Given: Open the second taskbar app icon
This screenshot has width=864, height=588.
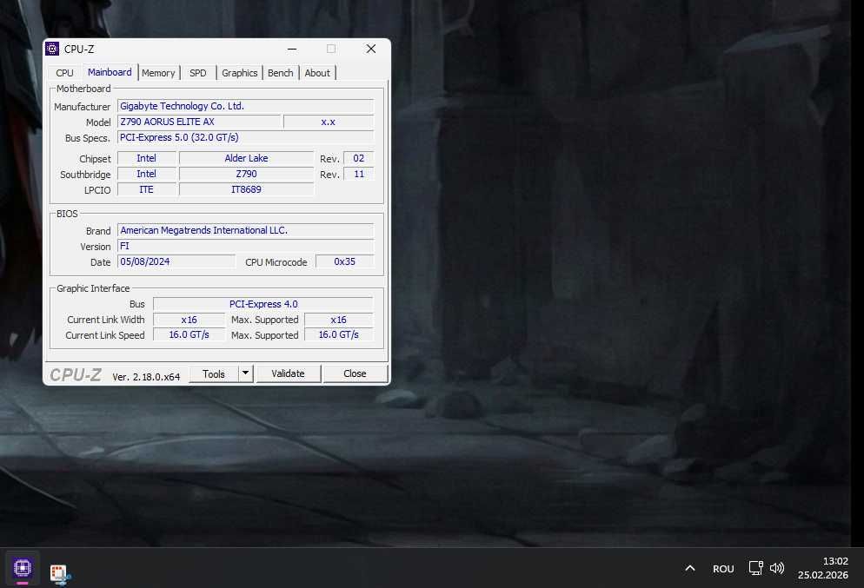Looking at the screenshot, I should pos(59,574).
